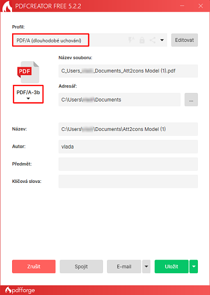Click the green Uložit button
Image resolution: width=210 pixels, height=295 pixels.
tap(172, 266)
